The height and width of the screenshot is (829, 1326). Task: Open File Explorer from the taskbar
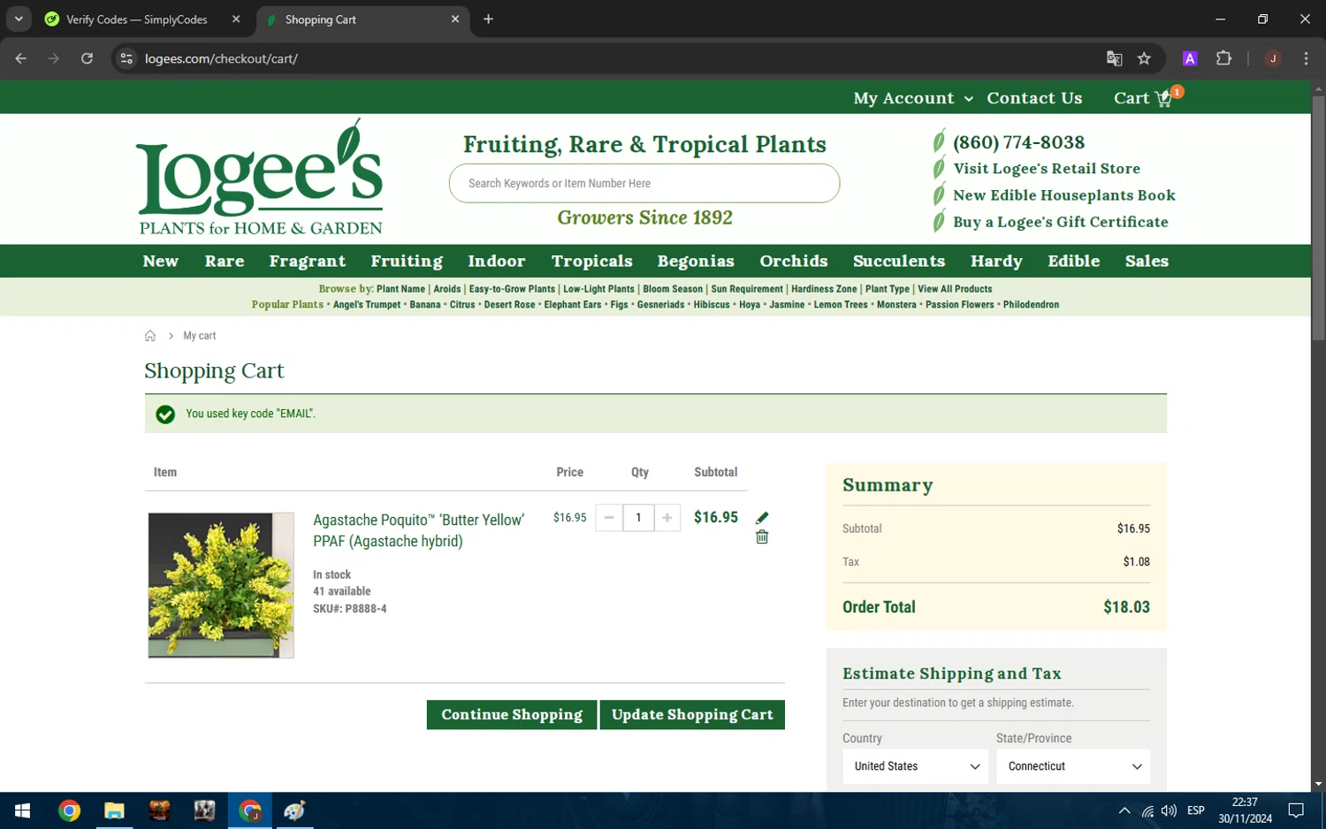(x=114, y=810)
